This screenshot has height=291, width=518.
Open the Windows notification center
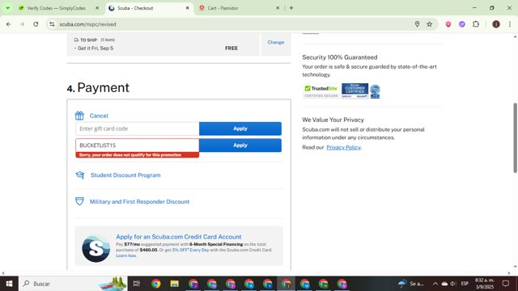(505, 284)
